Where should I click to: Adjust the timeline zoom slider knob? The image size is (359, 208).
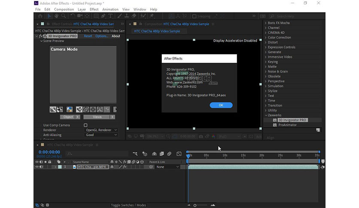195,205
